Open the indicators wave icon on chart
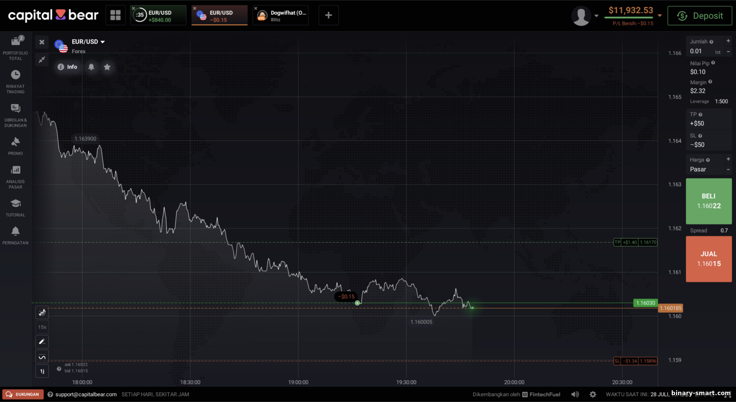 coord(42,357)
